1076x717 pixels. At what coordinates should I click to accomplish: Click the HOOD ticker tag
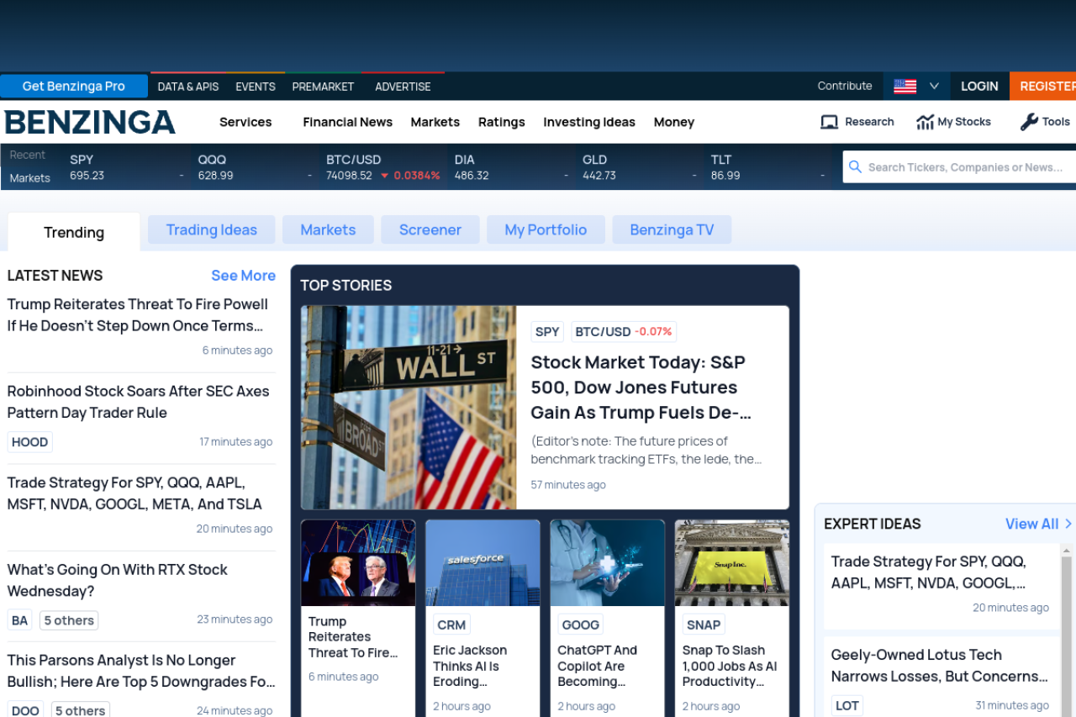[x=30, y=442]
